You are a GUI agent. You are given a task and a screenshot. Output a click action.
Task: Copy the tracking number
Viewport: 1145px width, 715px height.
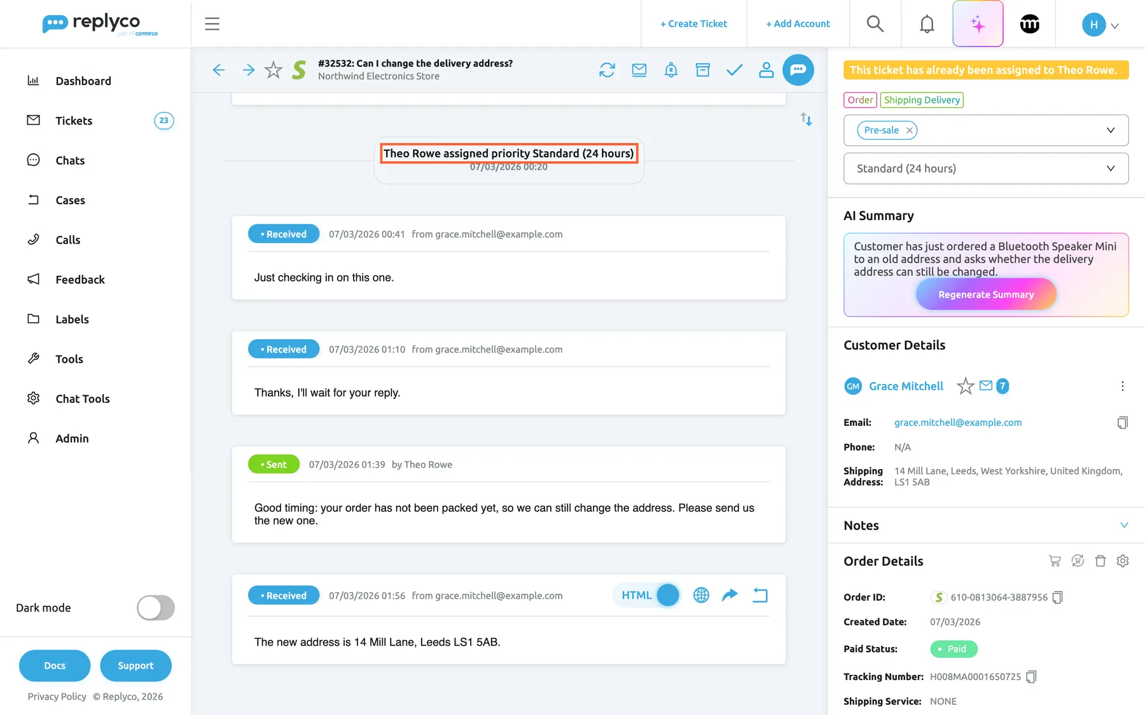point(1031,677)
